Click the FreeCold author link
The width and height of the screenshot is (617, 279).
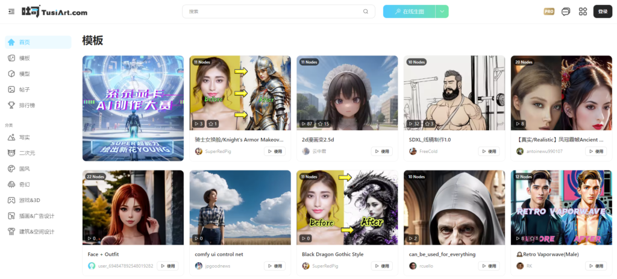[430, 151]
